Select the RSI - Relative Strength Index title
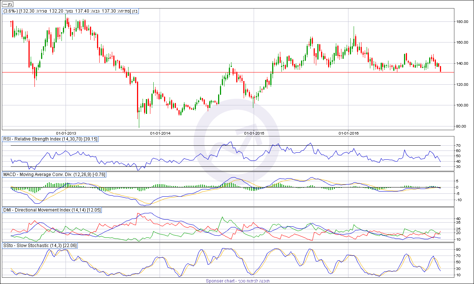Viewport: 474px width, 284px height. click(x=50, y=139)
